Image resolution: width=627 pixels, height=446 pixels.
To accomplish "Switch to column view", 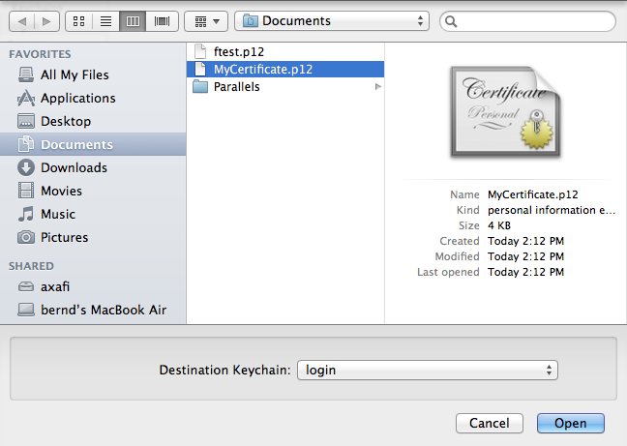I will [133, 21].
